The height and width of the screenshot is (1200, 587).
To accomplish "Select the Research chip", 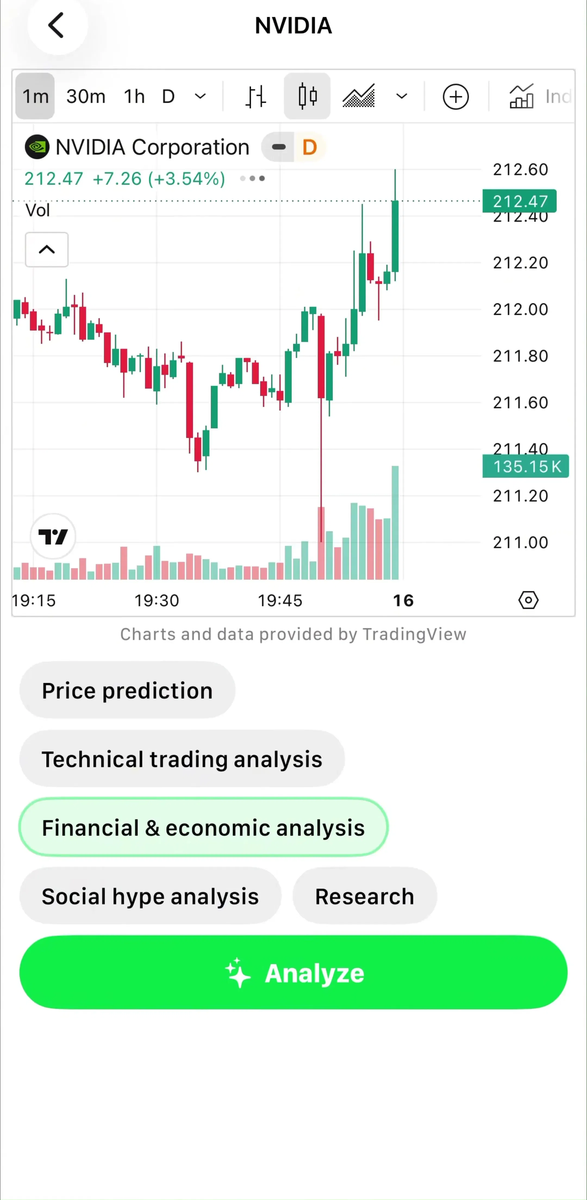I will click(364, 896).
